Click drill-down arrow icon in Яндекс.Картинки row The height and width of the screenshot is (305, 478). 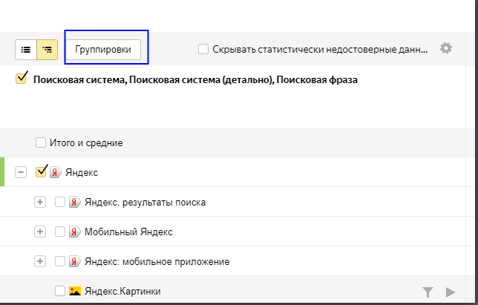(450, 292)
